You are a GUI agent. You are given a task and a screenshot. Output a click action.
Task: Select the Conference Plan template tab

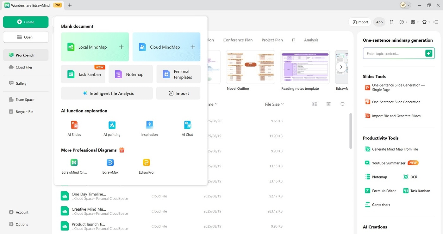[x=238, y=40]
